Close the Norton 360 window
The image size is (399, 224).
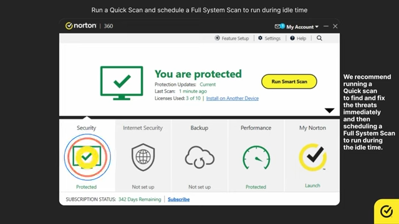pos(335,26)
